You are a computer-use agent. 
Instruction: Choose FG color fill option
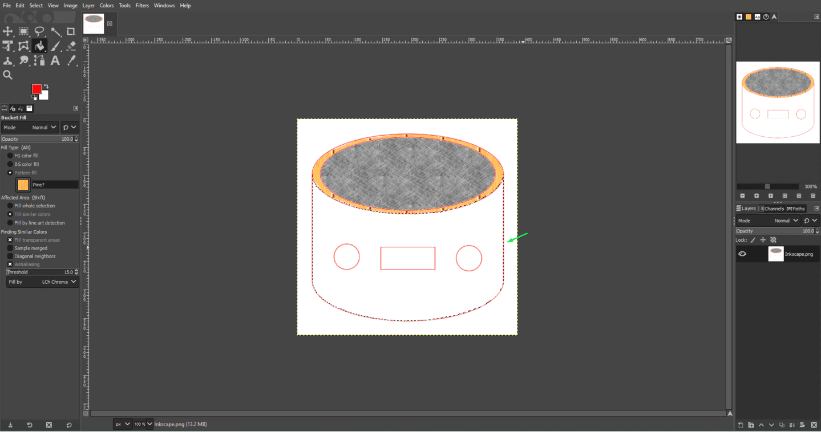click(23, 156)
